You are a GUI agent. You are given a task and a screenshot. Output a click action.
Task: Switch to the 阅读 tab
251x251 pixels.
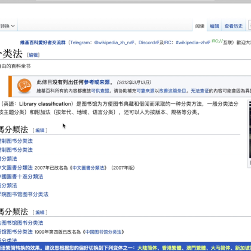click(x=200, y=26)
